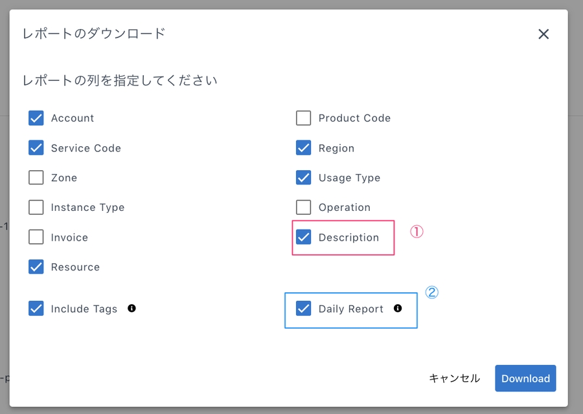The width and height of the screenshot is (583, 414).
Task: Tick the Instance Type checkbox
Action: click(x=36, y=208)
